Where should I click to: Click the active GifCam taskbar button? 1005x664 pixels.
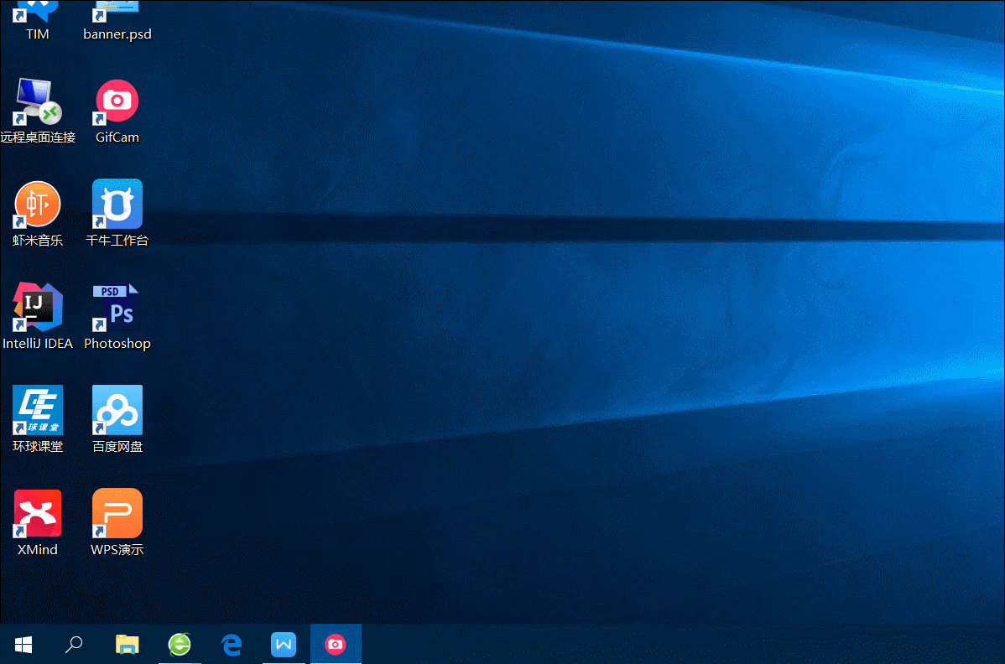pyautogui.click(x=336, y=644)
